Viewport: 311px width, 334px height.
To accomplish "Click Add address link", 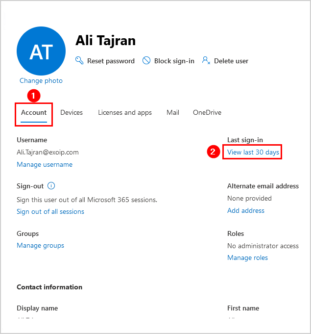I will click(x=246, y=210).
